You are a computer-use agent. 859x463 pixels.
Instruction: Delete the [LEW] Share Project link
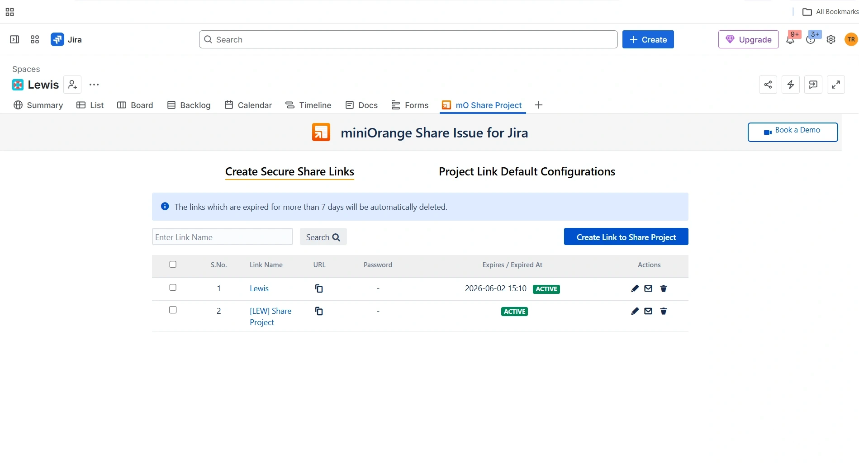tap(664, 311)
